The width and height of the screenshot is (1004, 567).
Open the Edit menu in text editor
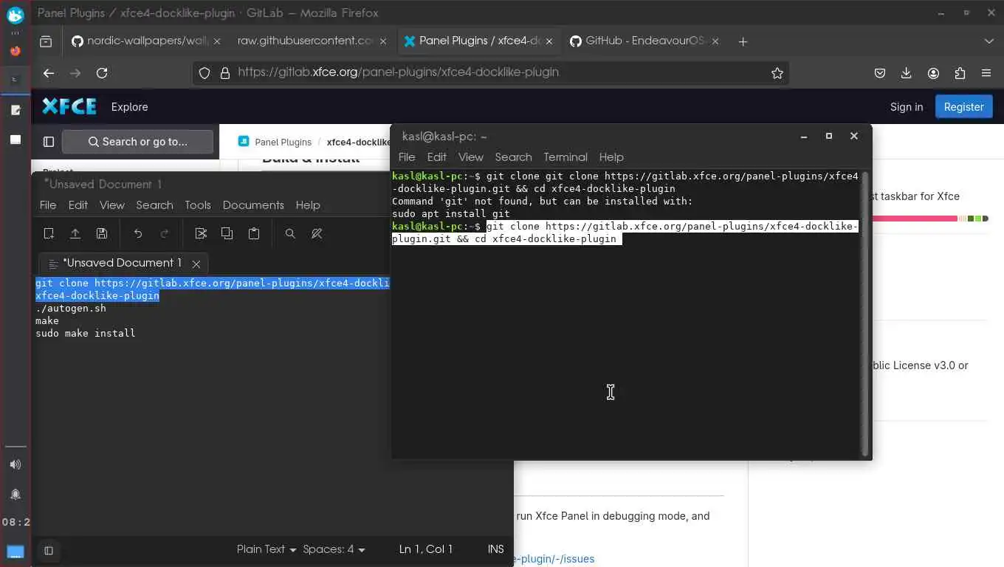pos(78,205)
